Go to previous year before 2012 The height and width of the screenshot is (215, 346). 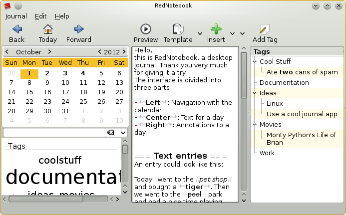point(99,52)
